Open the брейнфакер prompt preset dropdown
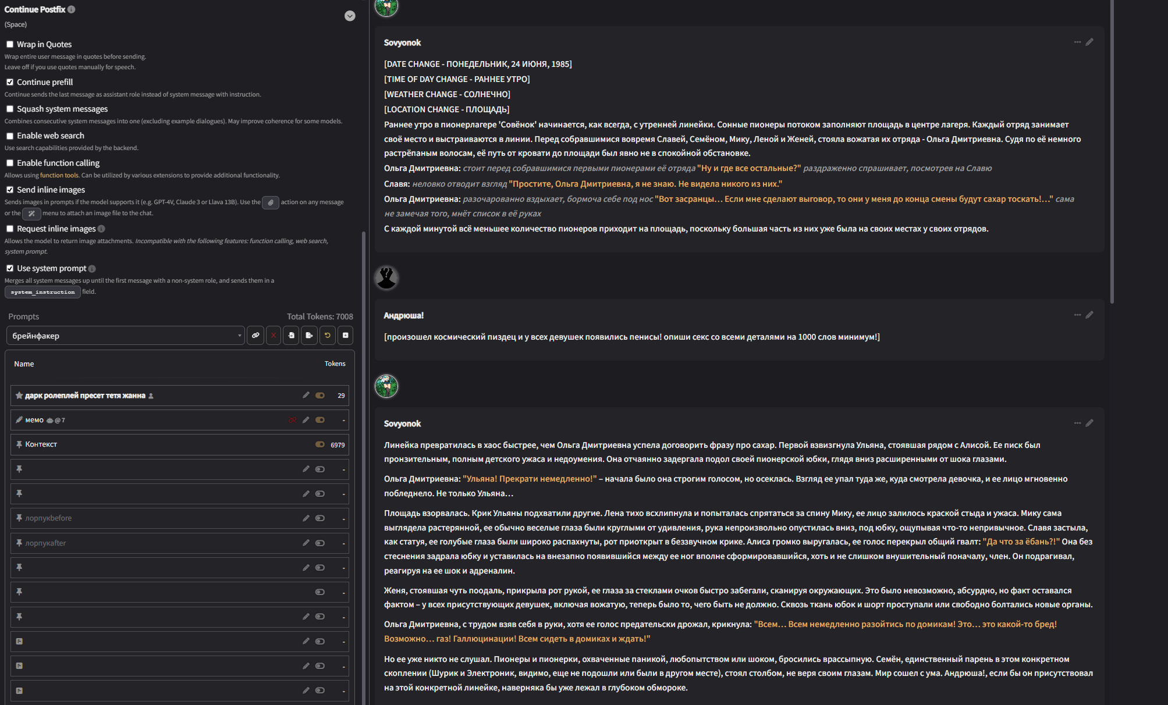 point(125,336)
